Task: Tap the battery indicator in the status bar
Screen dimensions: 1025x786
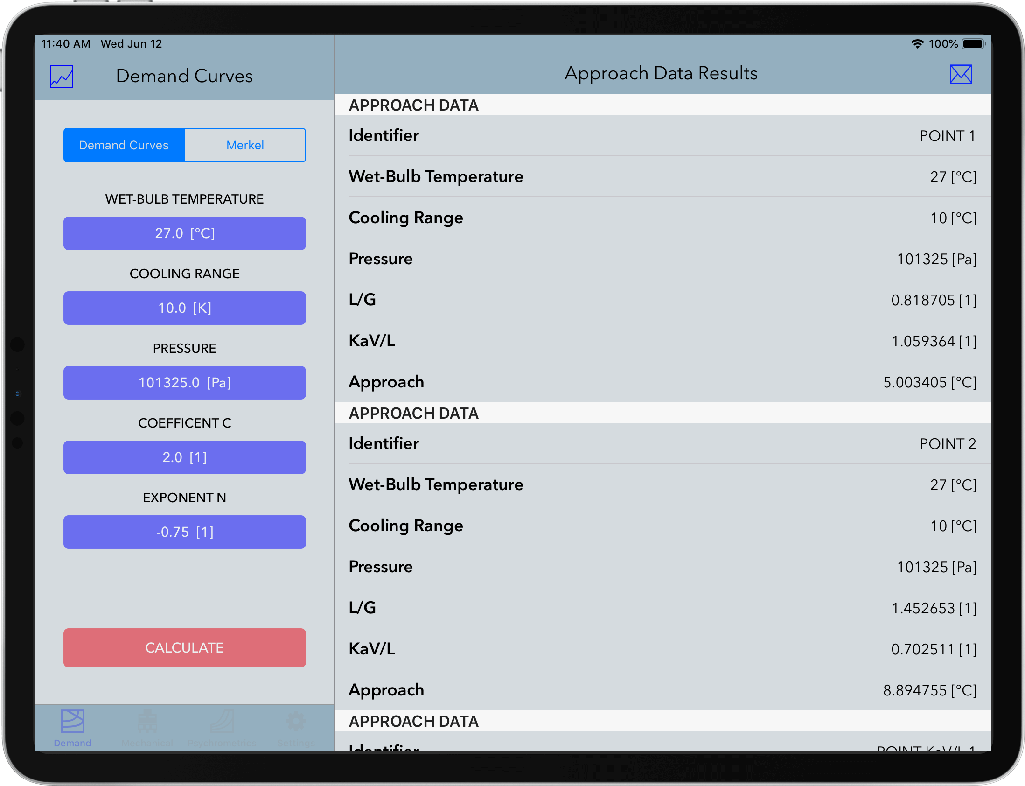Action: tap(974, 43)
